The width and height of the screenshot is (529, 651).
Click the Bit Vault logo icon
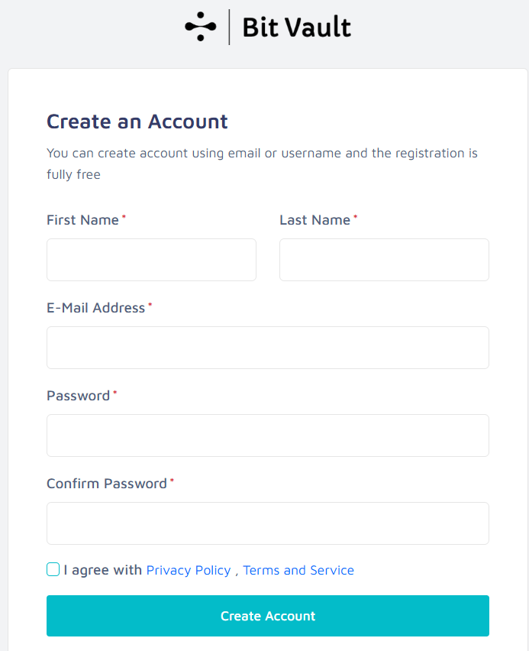click(201, 27)
